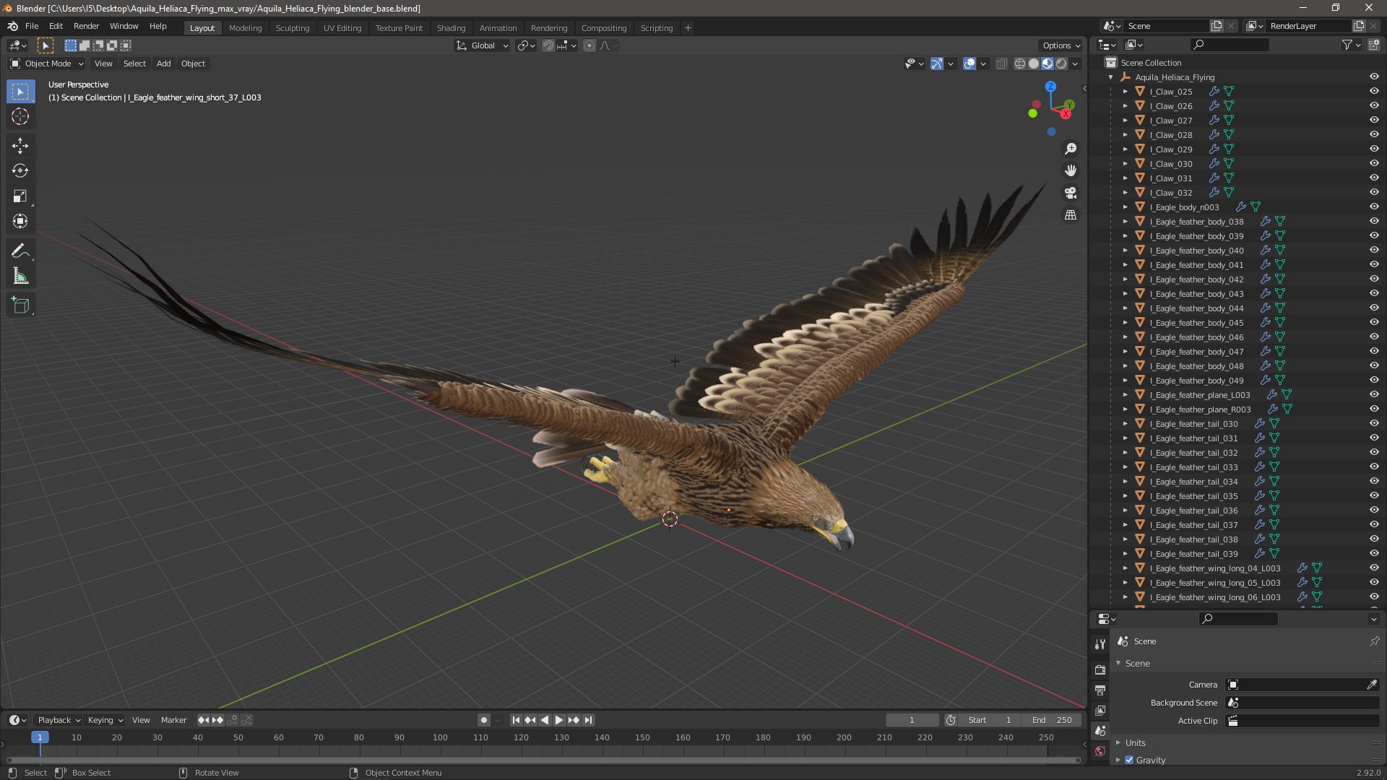Click the current frame number field
This screenshot has height=780, width=1387.
click(912, 720)
